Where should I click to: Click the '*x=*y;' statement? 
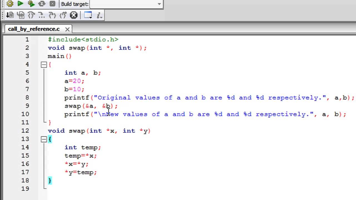tap(76, 164)
